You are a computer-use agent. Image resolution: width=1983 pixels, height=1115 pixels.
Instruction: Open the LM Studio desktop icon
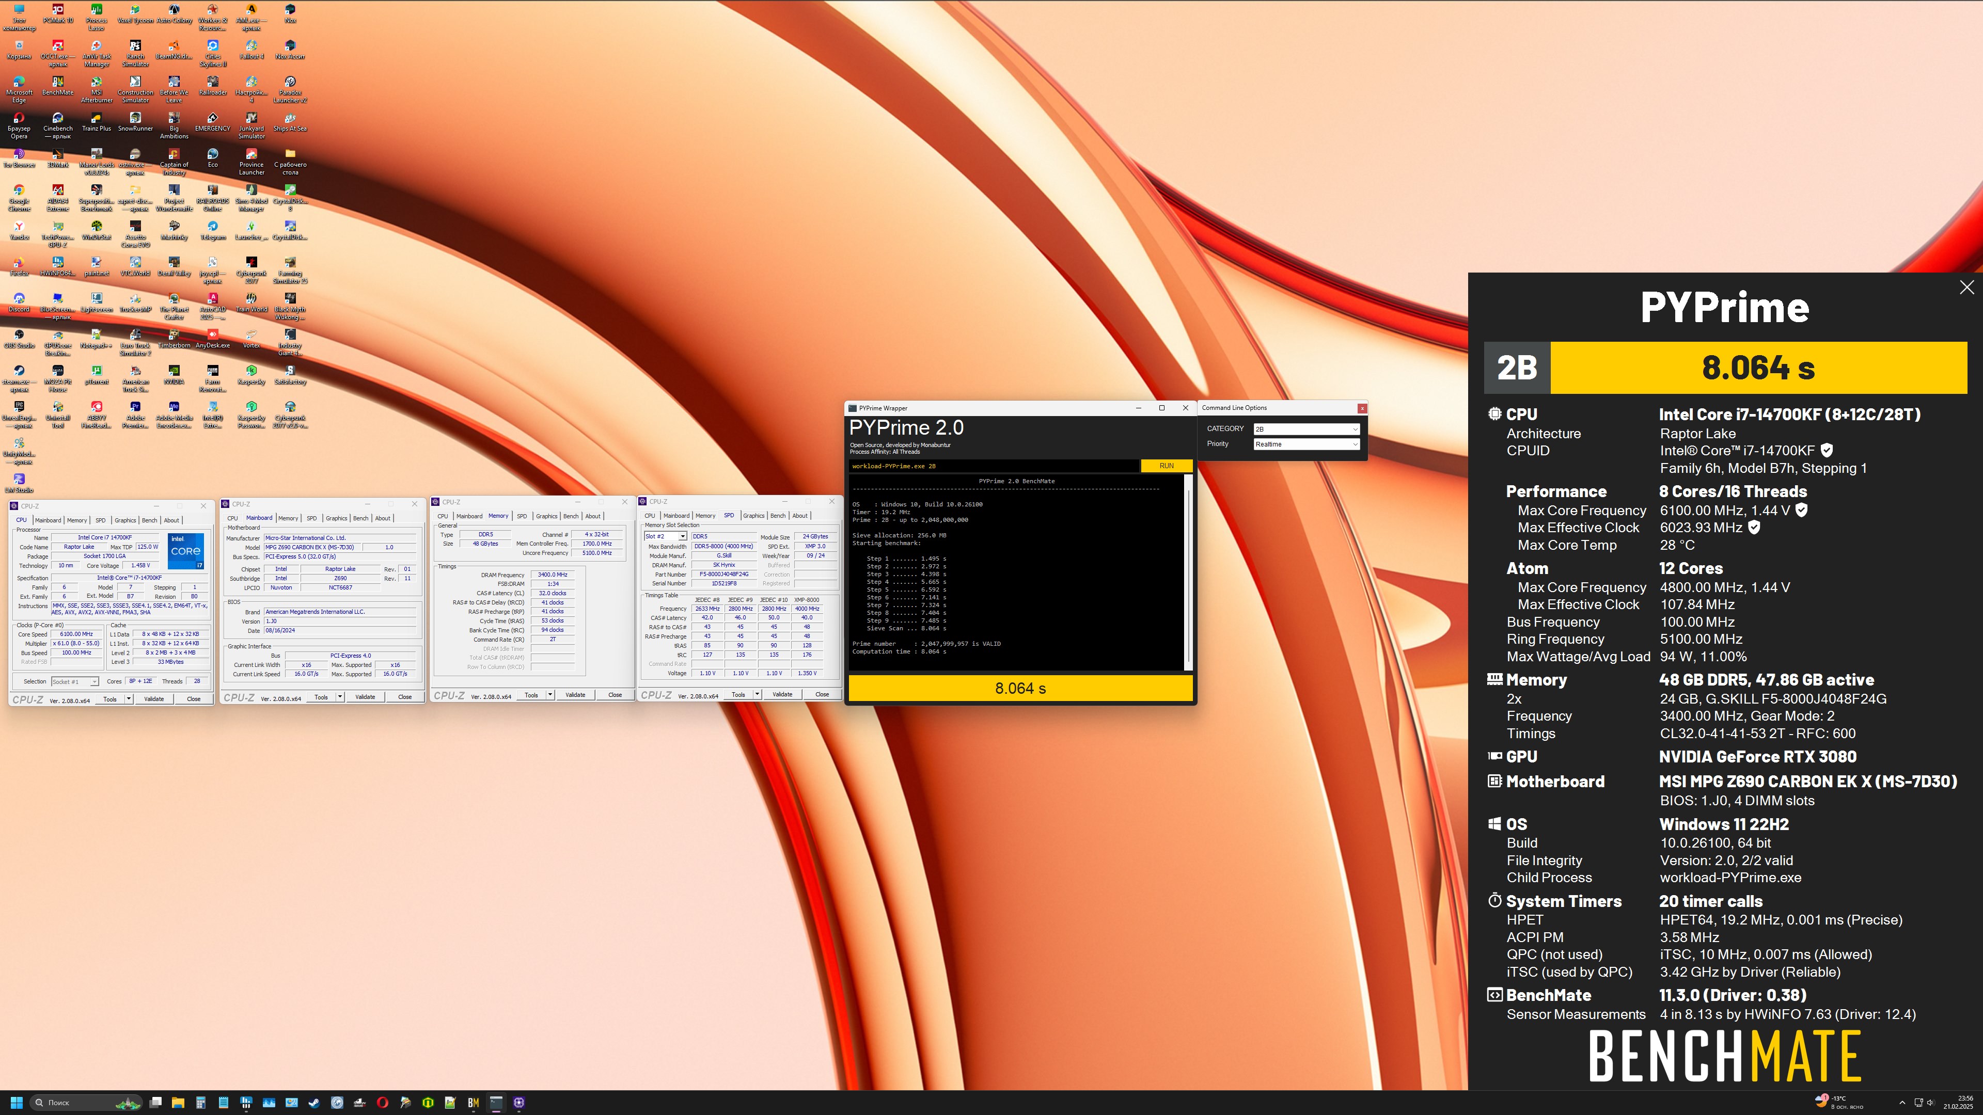(19, 483)
